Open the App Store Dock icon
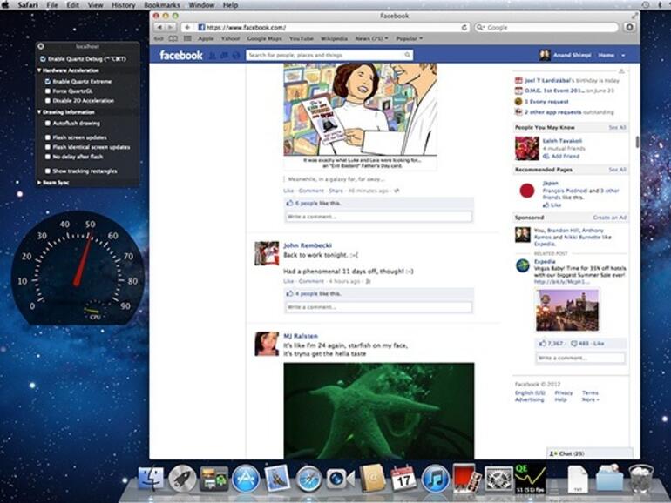Image resolution: width=671 pixels, height=503 pixels. [x=246, y=479]
